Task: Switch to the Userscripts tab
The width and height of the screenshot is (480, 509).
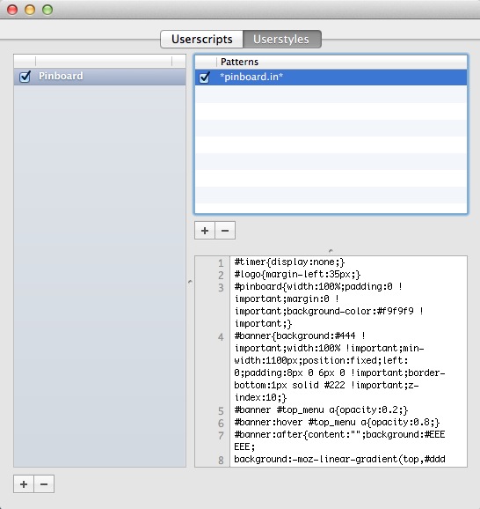Action: (201, 40)
